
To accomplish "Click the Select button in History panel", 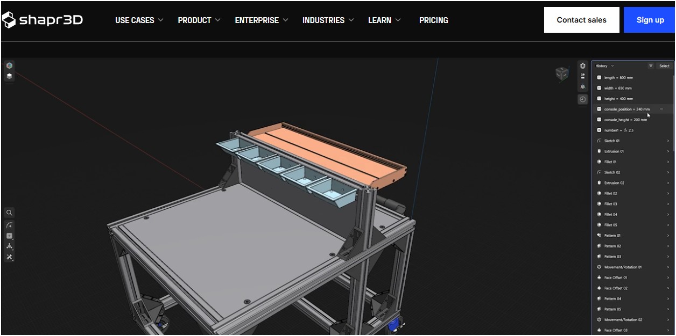I will [x=664, y=66].
